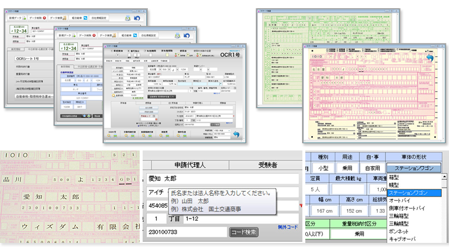
Task: Choose 側車付オートバイ from the list
Action: click(407, 208)
